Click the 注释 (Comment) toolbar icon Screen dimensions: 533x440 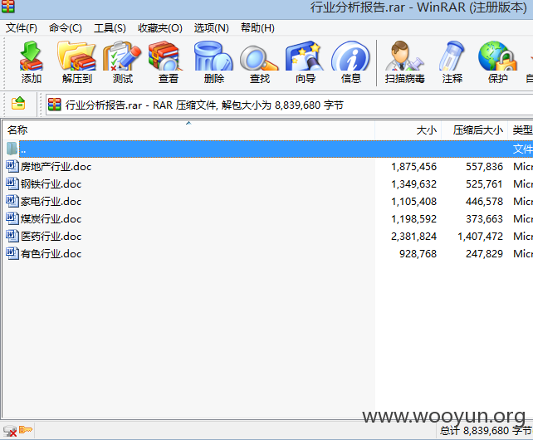452,56
